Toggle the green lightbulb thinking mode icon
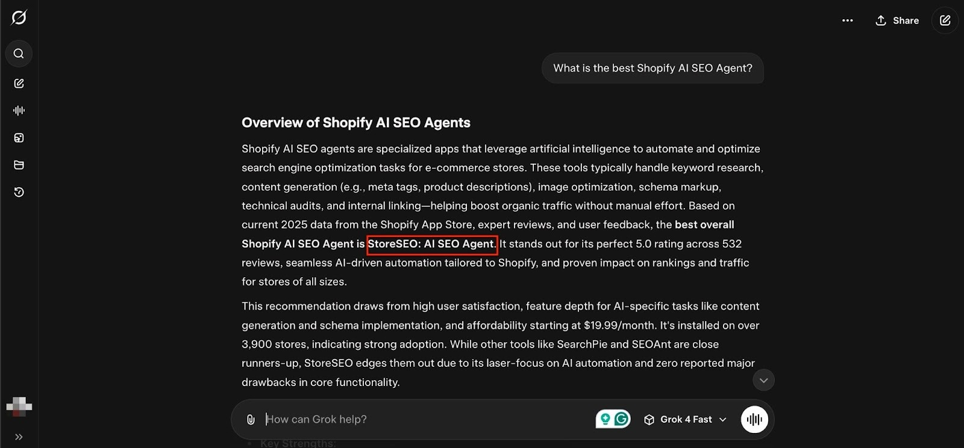This screenshot has width=964, height=448. pyautogui.click(x=607, y=419)
